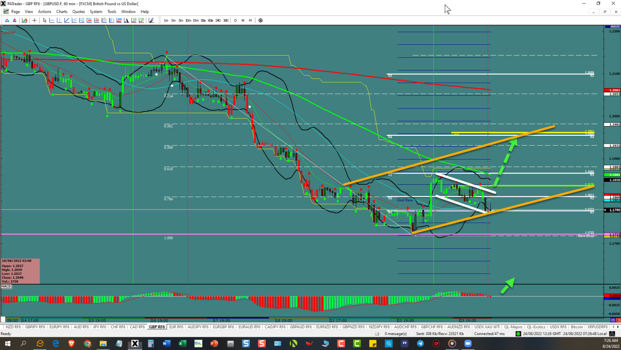The image size is (621, 350).
Task: Switch chart to Monthly (M)
Action: (x=250, y=21)
